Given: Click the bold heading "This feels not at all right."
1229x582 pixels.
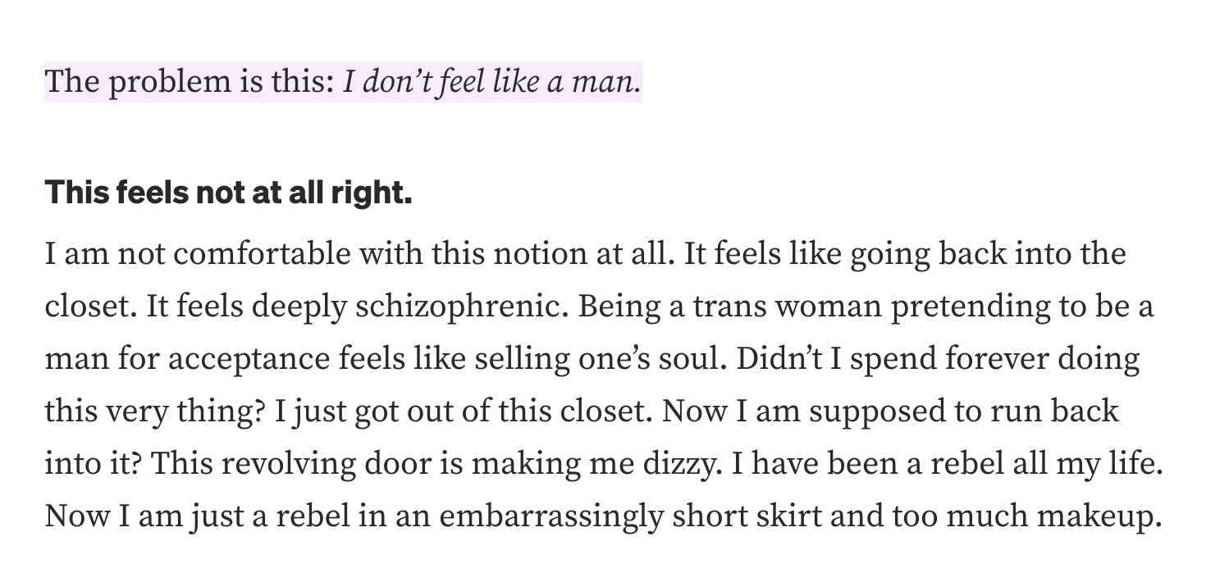Looking at the screenshot, I should click(x=229, y=193).
